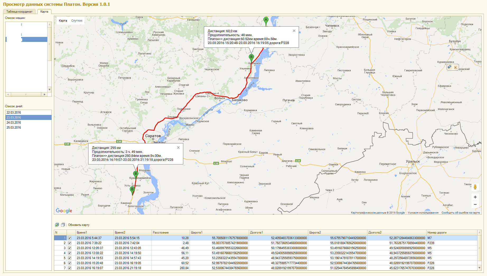Viewport: 487px width, 276px height.
Task: Uncheck the checkbox in row 6
Action: (70, 263)
